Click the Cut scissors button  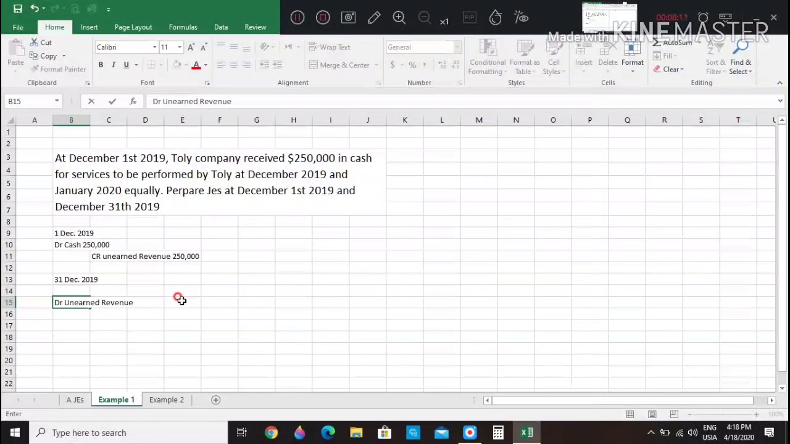[41, 43]
